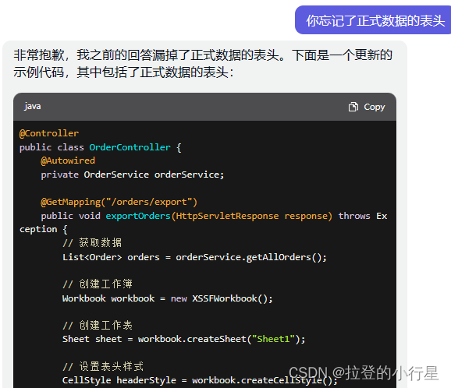This screenshot has height=388, width=451.
Task: Click 'public class OrderController {' line
Action: point(101,147)
